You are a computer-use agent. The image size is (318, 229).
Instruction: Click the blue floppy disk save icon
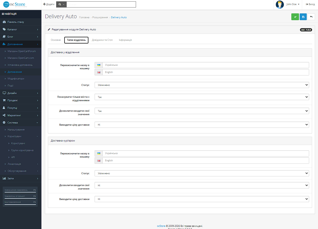tap(303, 17)
